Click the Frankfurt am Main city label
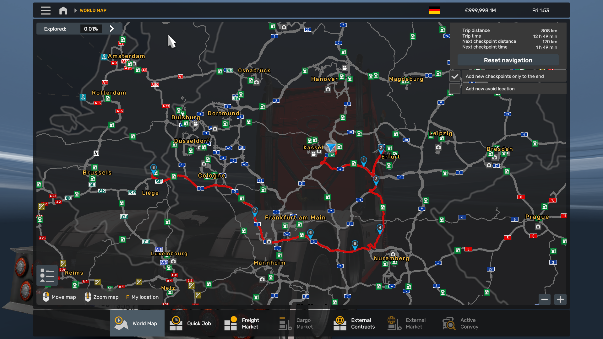 tap(295, 218)
